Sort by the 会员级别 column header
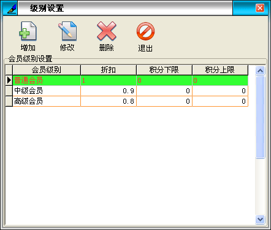Screen dimensions: 271x230 (x=47, y=70)
